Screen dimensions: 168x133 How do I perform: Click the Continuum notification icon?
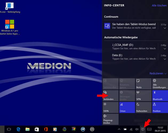107,26
